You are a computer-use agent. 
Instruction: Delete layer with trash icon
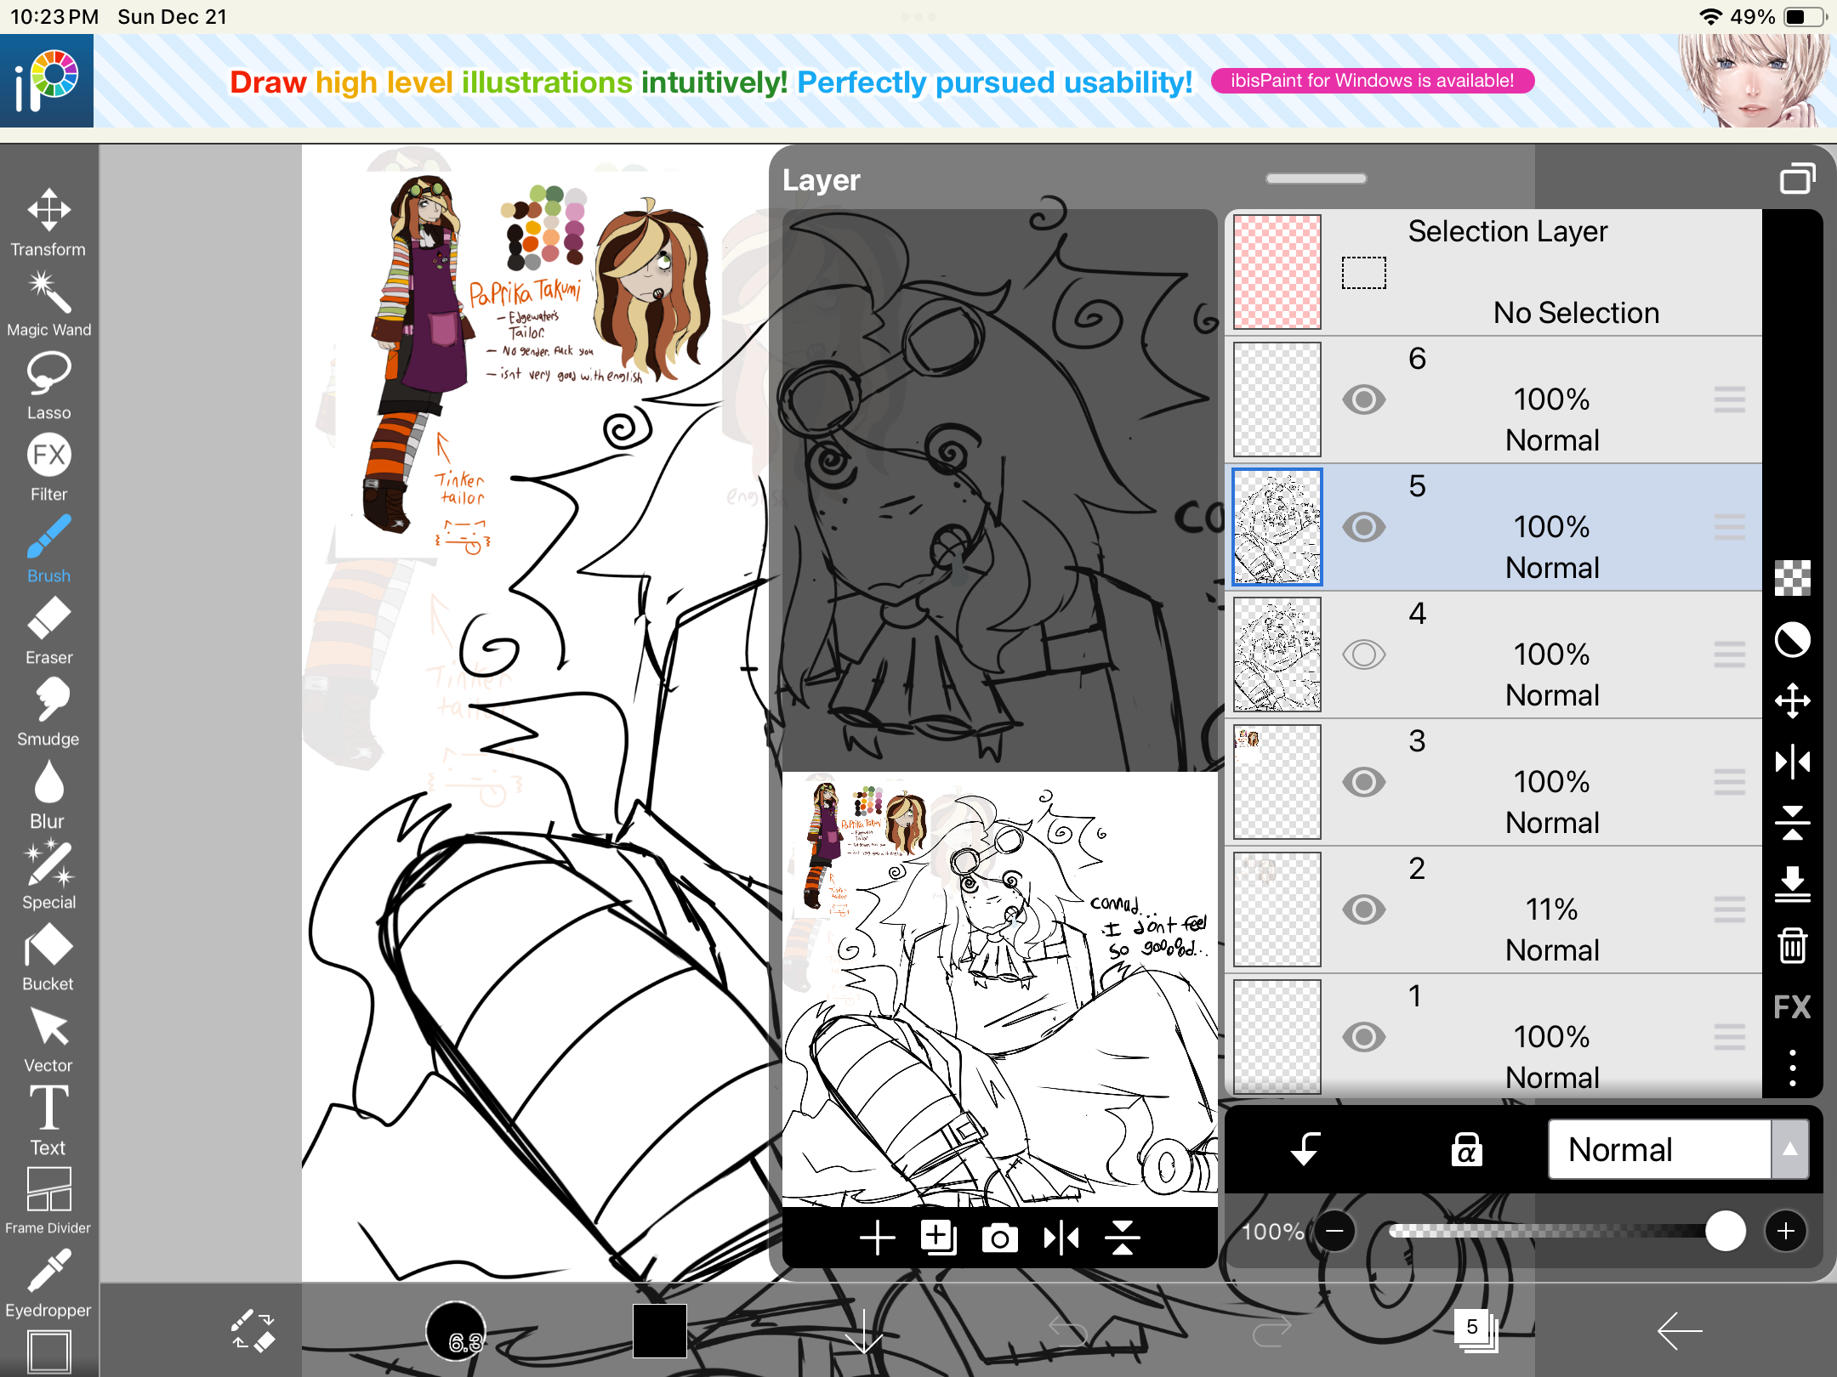(1792, 945)
